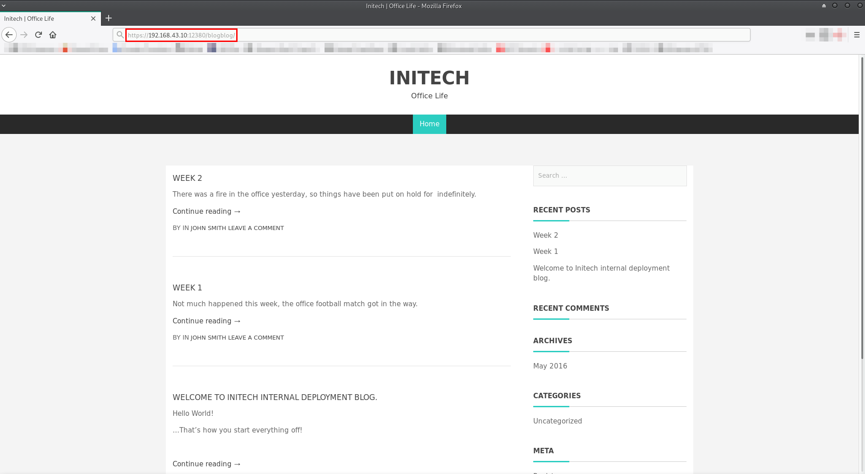
Task: Click the RECENT COMMENTS heading
Action: pos(571,308)
